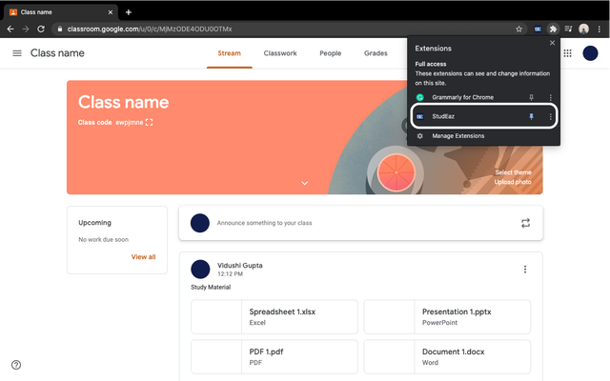The image size is (610, 381).
Task: Open the Spreadsheet 1.xlsx attachment
Action: click(x=274, y=317)
